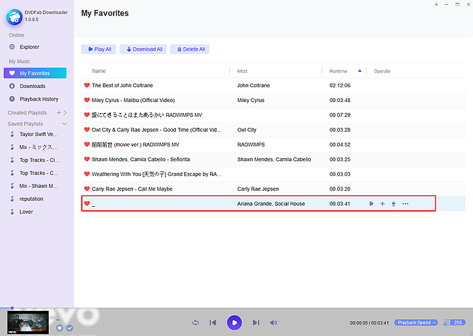Viewport: 473px width, 336px height.
Task: Unfavorite the 00:07:29 RADWIMPS MV heart
Action: point(87,115)
